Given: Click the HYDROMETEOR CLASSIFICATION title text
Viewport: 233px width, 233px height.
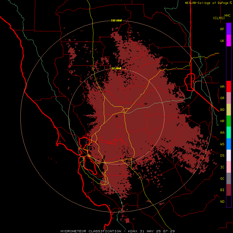Looking at the screenshot, I should click(91, 231).
